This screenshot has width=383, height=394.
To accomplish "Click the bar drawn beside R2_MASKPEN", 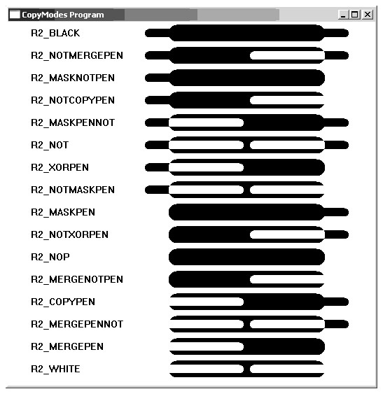I will point(258,212).
